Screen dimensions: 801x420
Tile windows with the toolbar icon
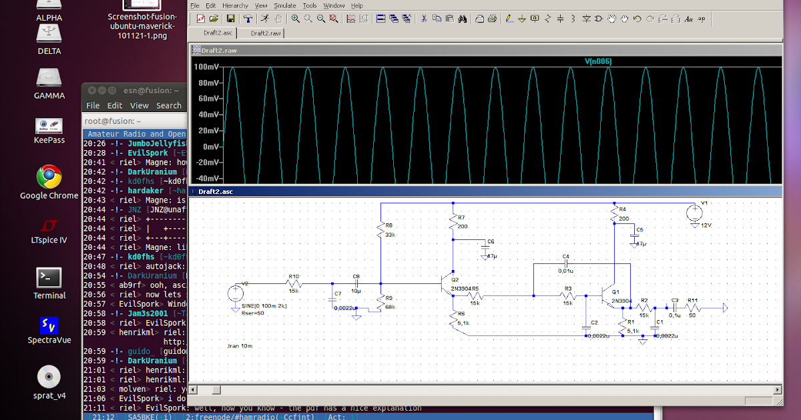click(380, 19)
